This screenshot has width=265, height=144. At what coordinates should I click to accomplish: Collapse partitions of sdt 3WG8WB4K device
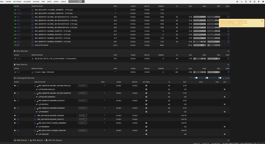(37, 124)
